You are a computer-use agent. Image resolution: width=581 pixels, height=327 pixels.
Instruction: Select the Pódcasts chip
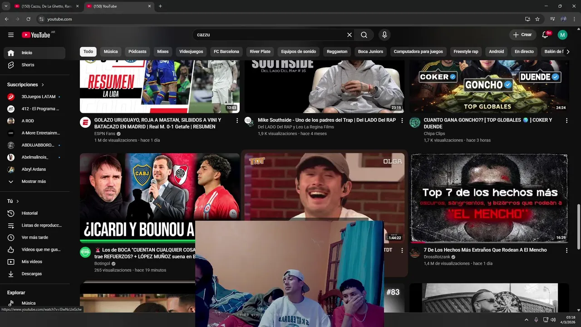[138, 52]
